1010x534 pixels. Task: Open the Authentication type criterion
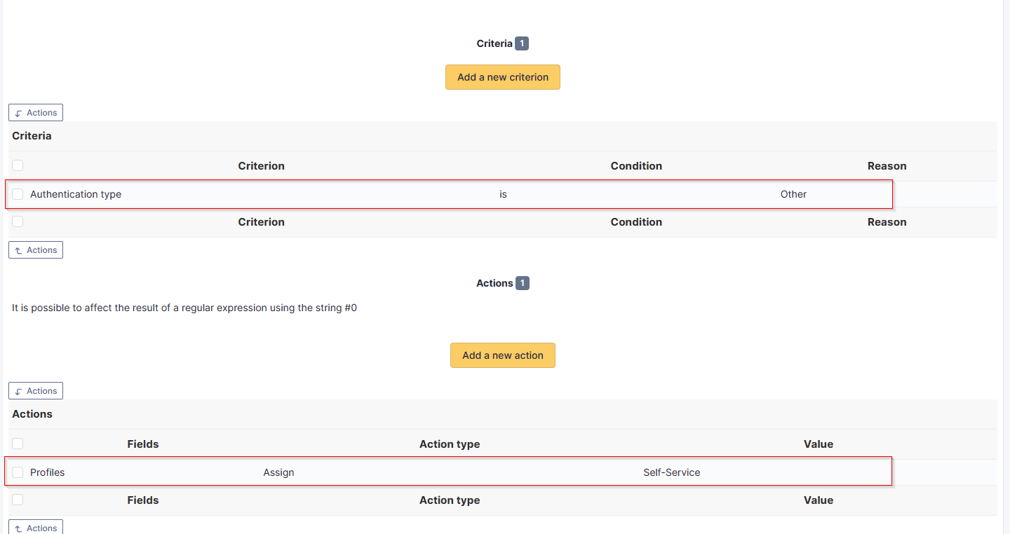pos(76,194)
